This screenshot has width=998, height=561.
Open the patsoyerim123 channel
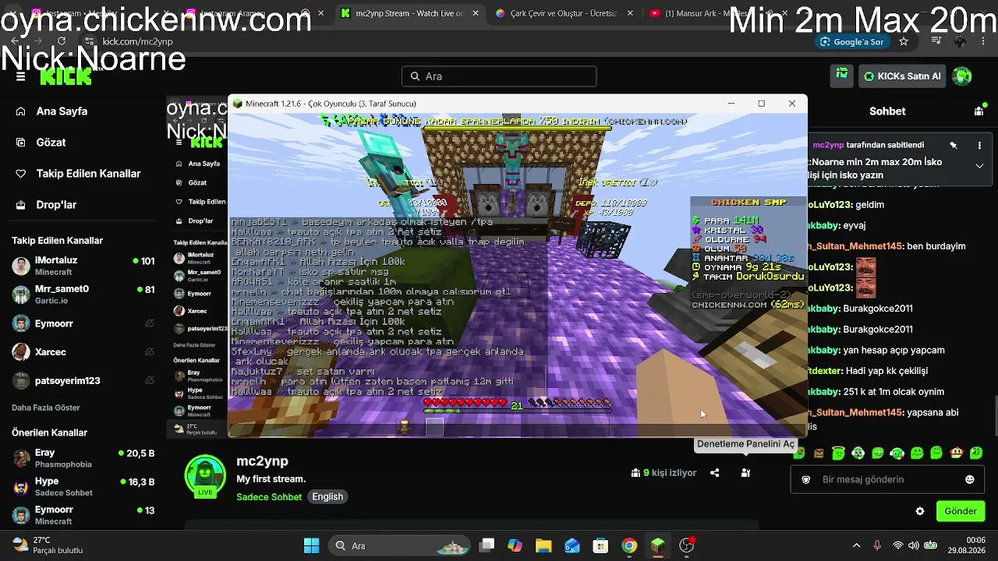(x=83, y=381)
